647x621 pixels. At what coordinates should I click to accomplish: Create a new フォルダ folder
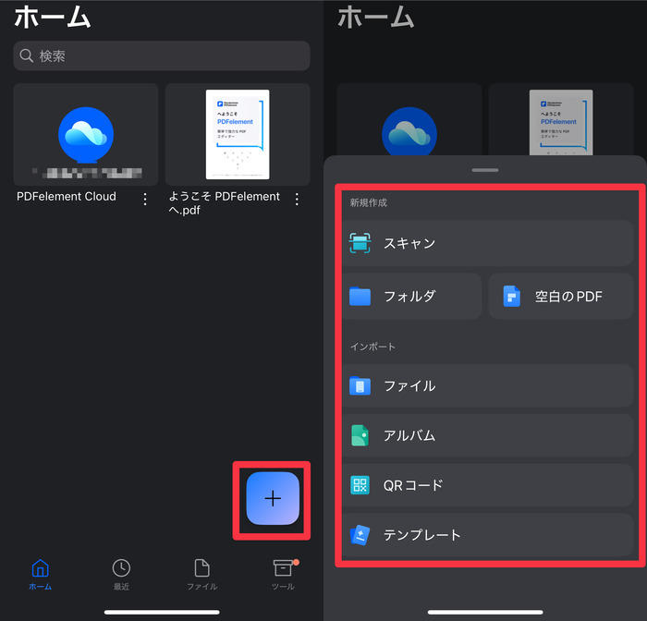pos(412,297)
